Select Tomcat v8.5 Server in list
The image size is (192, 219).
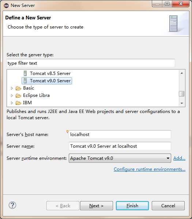50,73
